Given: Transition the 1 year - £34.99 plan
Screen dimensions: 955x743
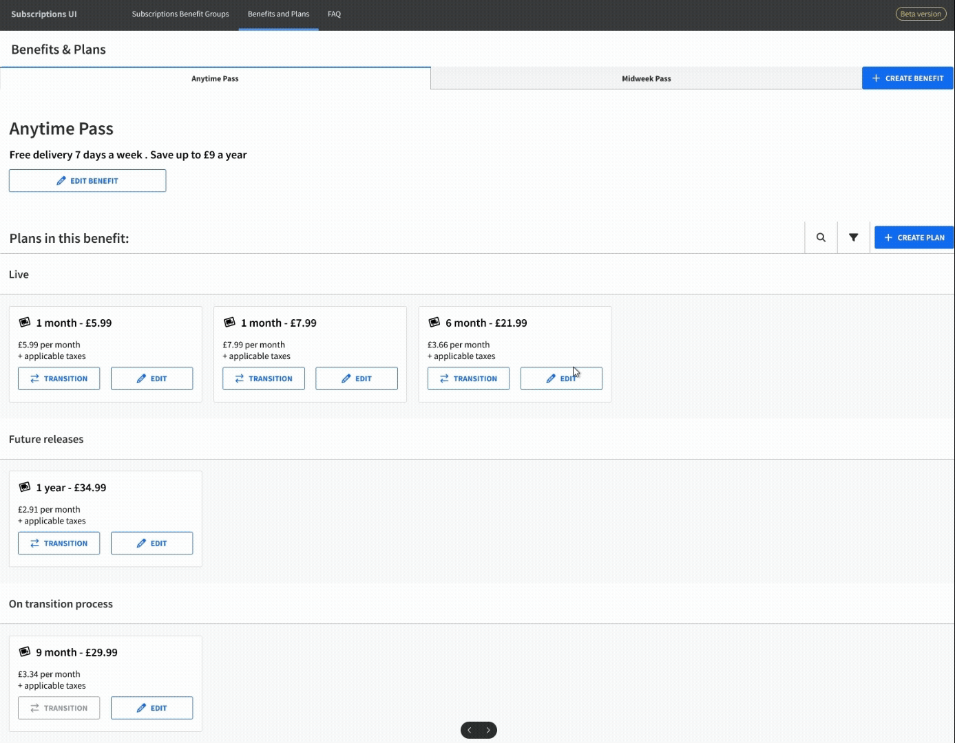Looking at the screenshot, I should 59,543.
